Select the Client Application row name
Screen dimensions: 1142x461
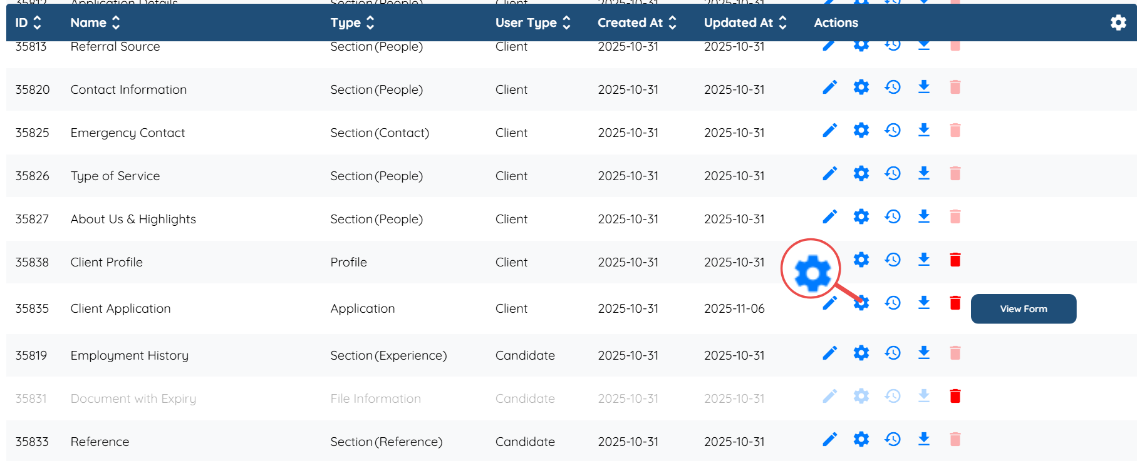pos(120,308)
